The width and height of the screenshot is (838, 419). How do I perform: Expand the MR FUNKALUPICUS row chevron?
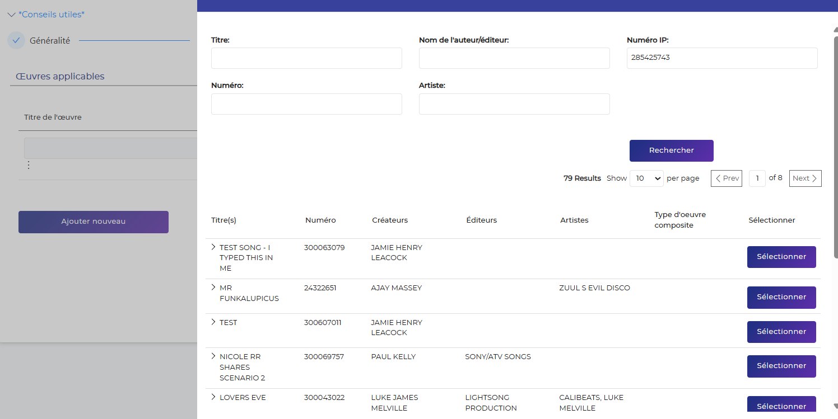click(213, 288)
